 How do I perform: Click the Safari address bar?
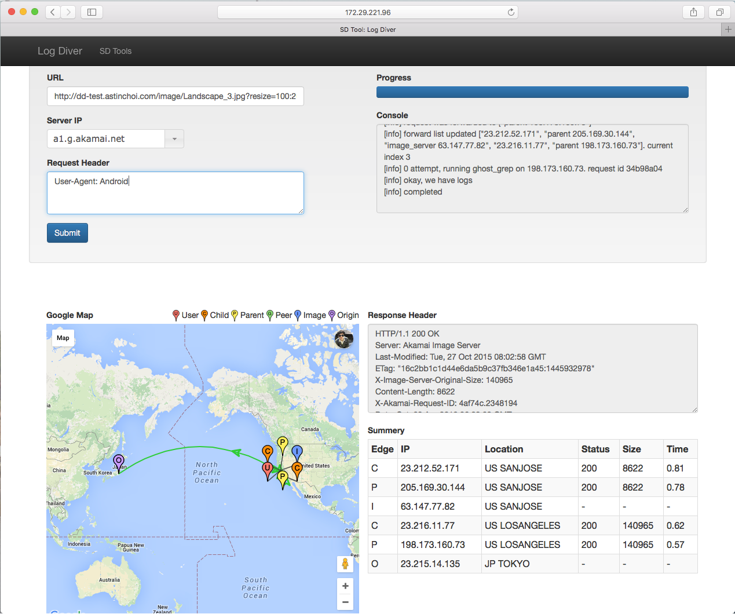(368, 12)
